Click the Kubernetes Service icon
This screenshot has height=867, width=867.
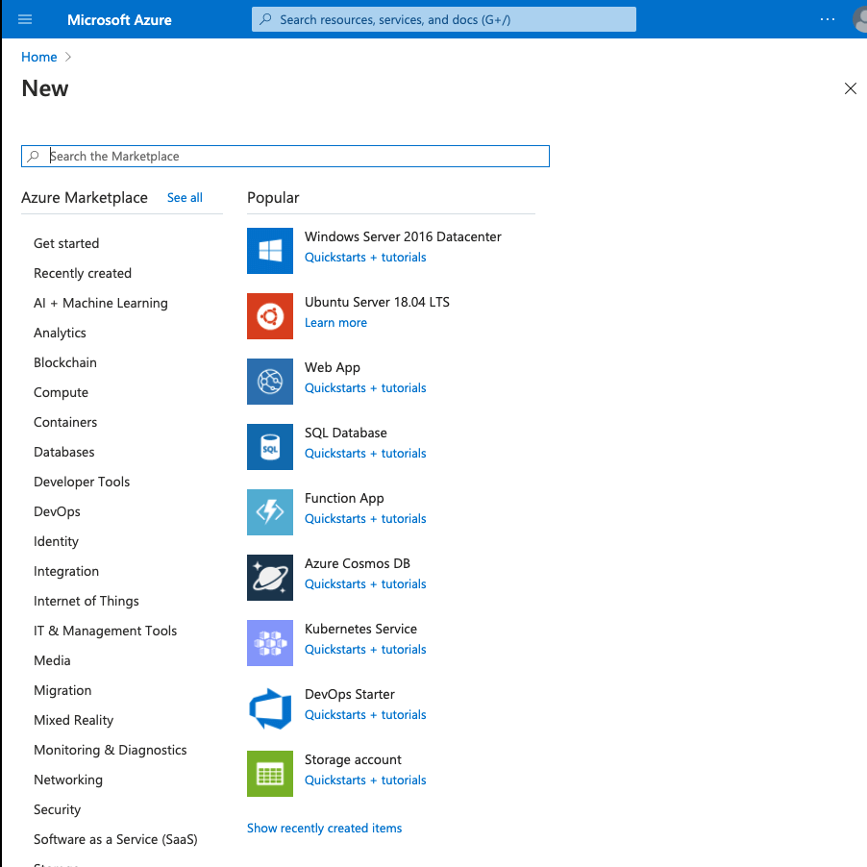(270, 643)
